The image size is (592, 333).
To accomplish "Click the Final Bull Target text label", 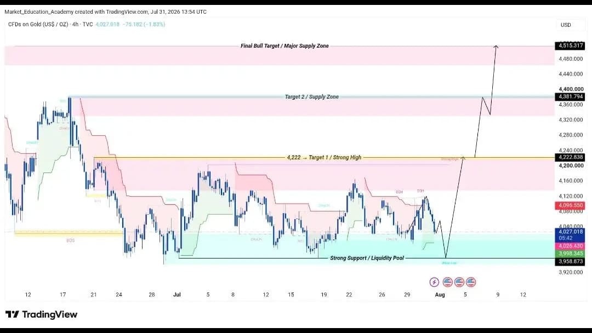I will [284, 45].
